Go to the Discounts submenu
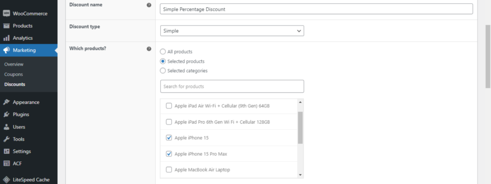This screenshot has height=184, width=491. (15, 84)
